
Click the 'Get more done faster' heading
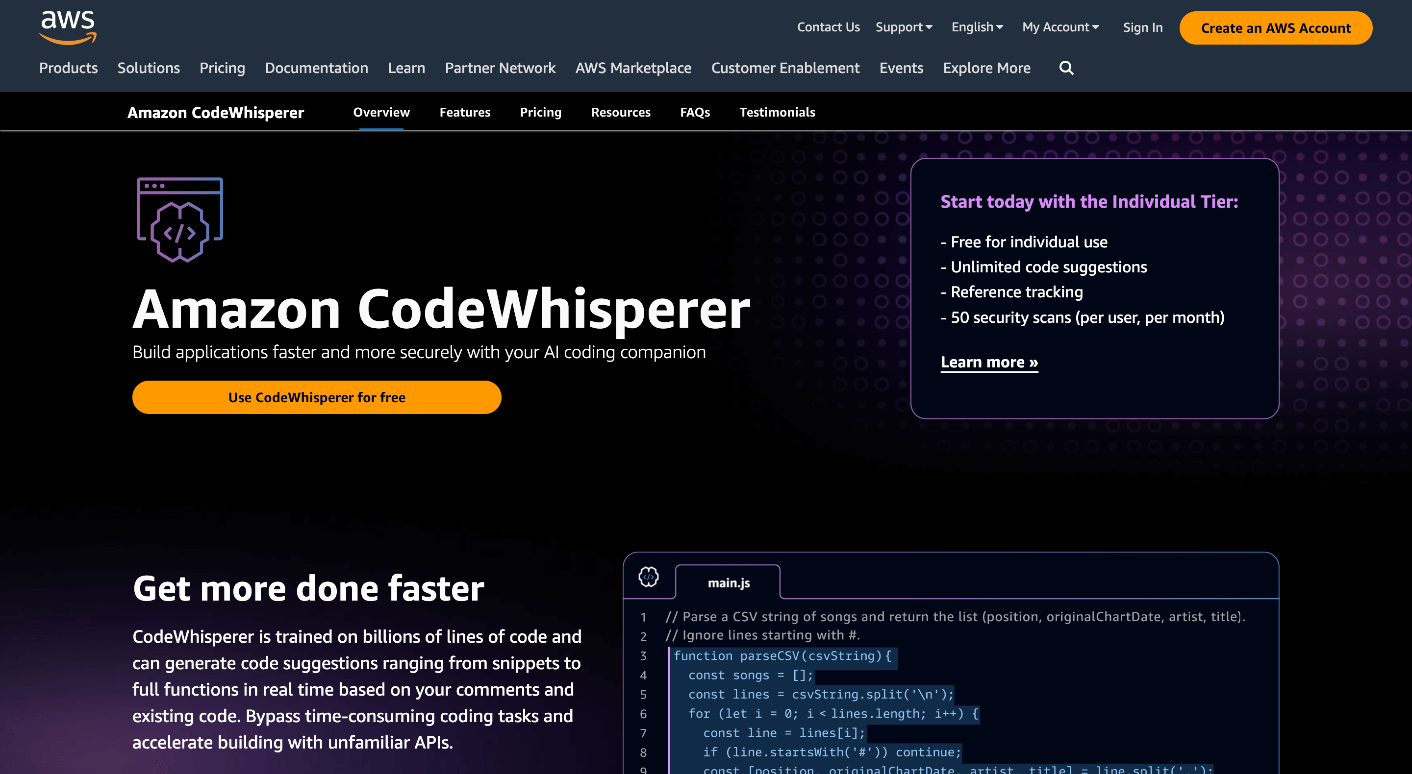pos(308,588)
